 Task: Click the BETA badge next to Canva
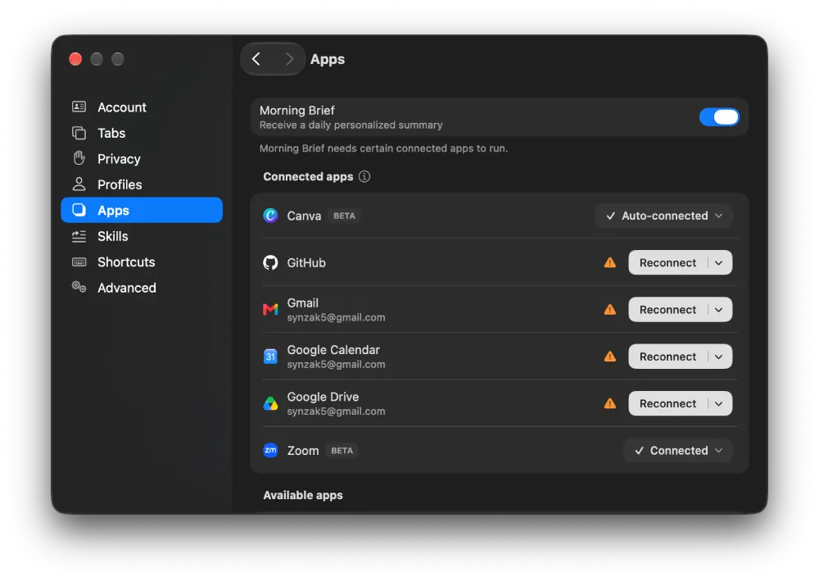tap(344, 216)
